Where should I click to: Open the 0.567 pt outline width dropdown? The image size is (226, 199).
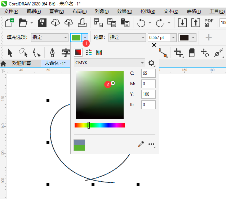click(x=173, y=38)
